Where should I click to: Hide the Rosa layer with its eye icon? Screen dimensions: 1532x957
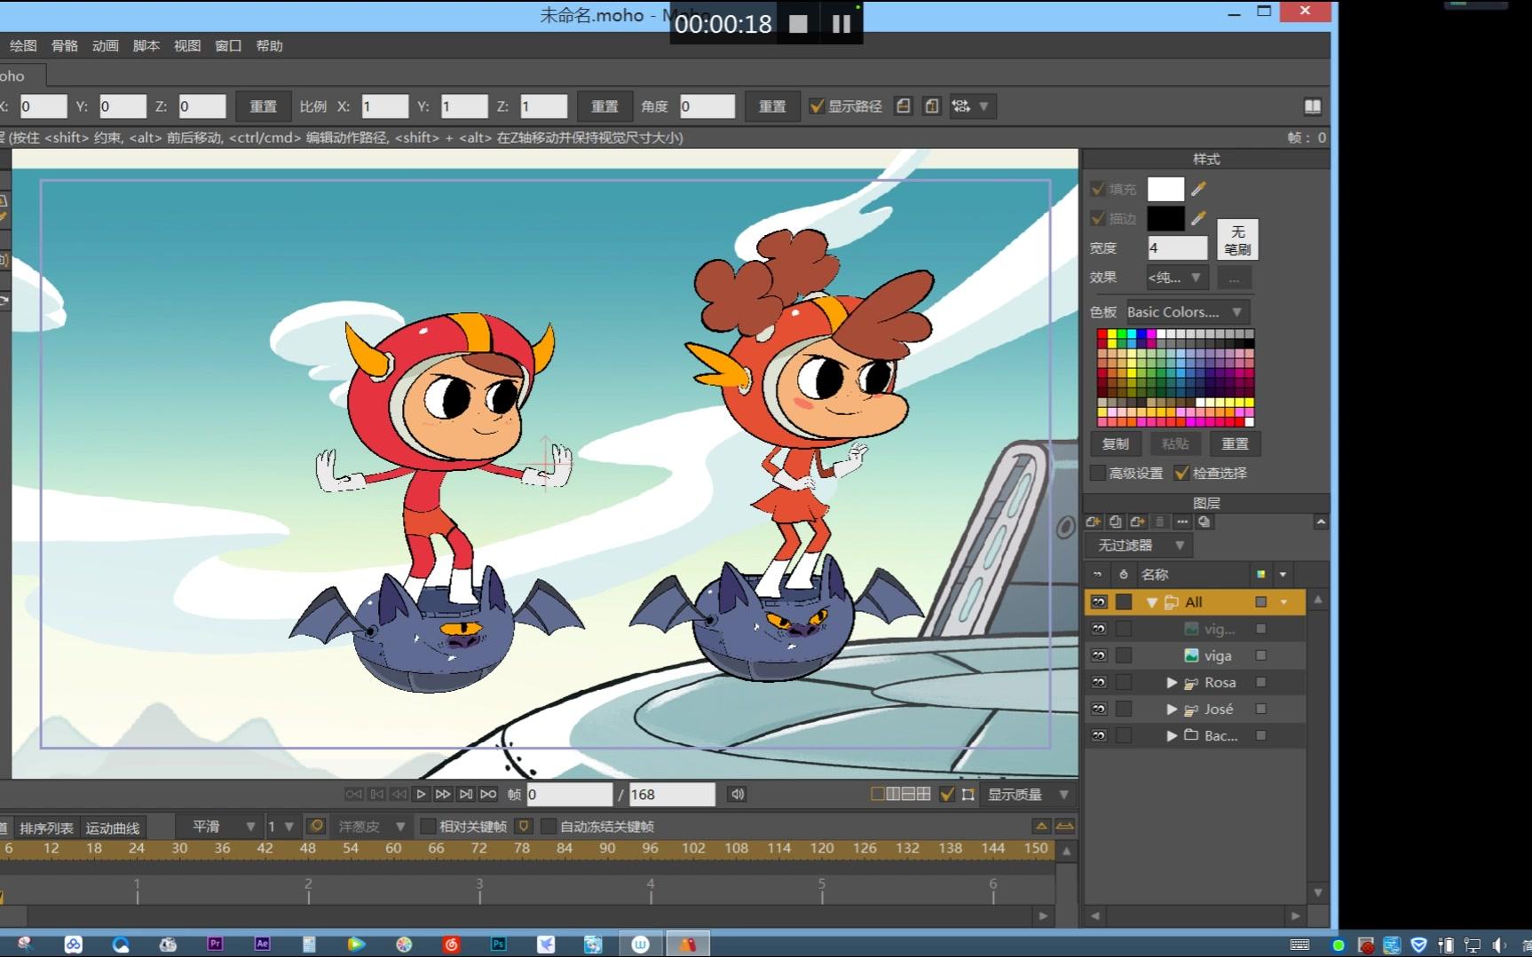(1099, 682)
